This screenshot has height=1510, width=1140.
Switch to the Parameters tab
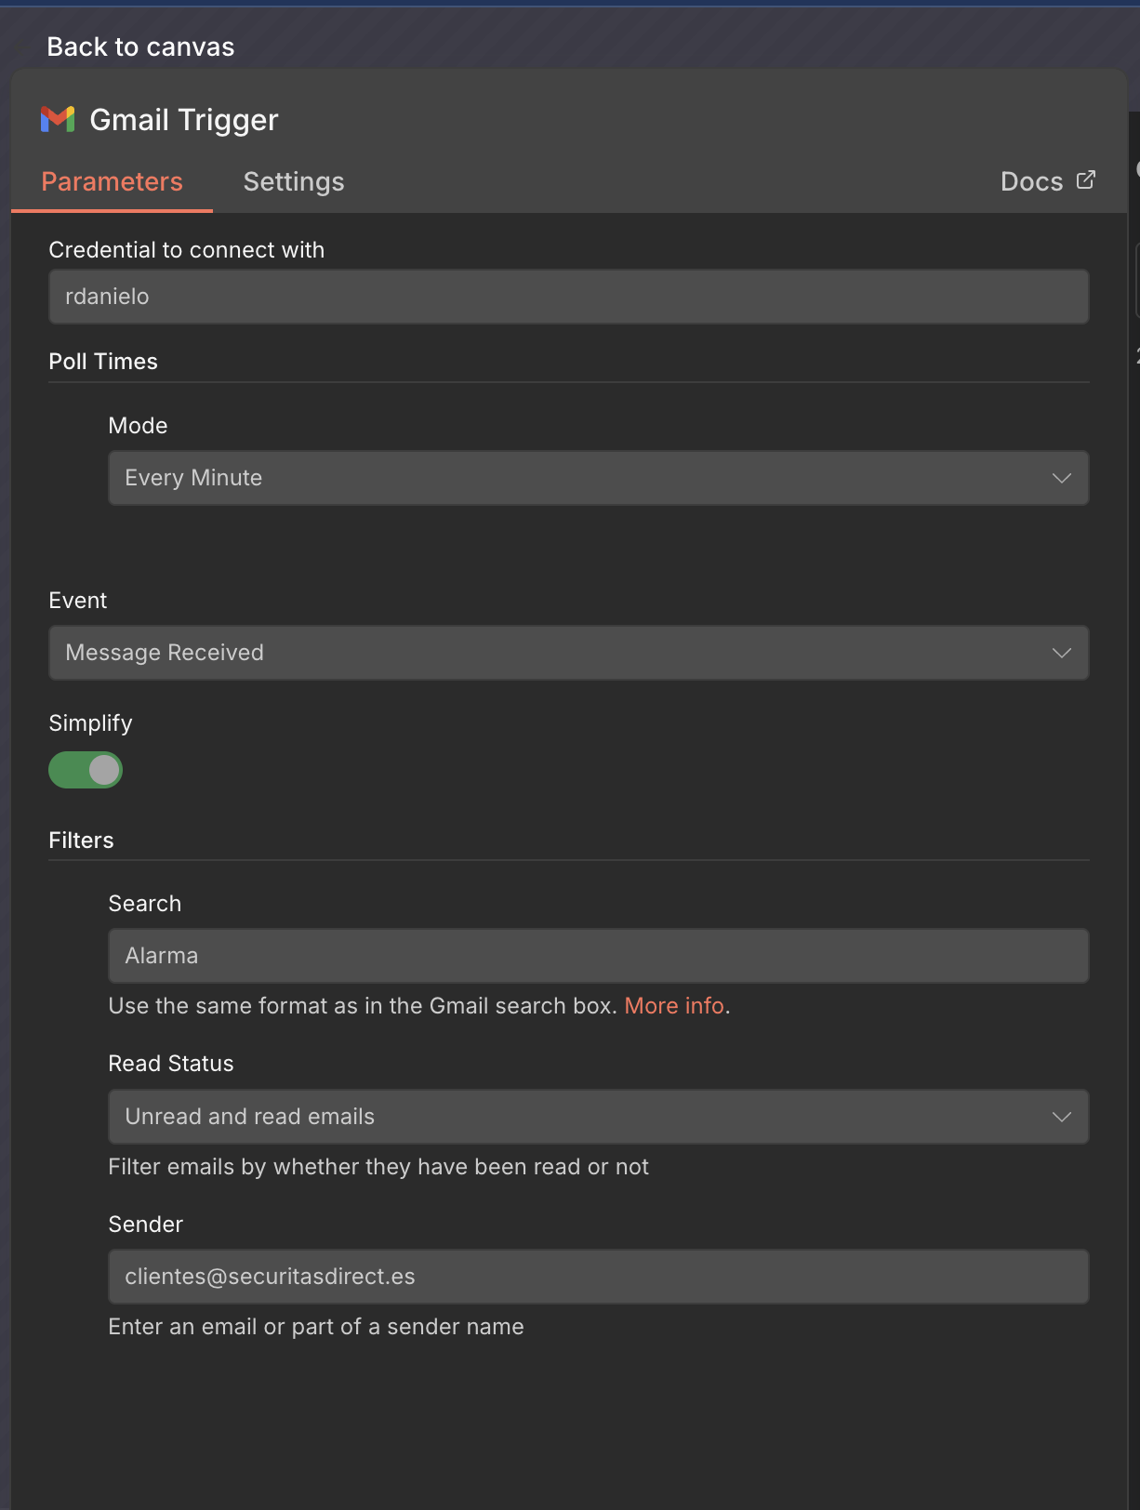(112, 182)
